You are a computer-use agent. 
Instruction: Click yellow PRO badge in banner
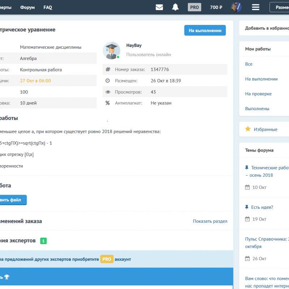click(107, 259)
